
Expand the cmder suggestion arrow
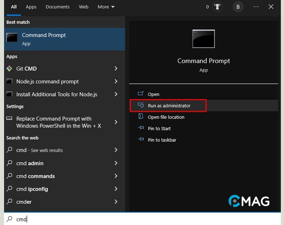pyautogui.click(x=116, y=202)
